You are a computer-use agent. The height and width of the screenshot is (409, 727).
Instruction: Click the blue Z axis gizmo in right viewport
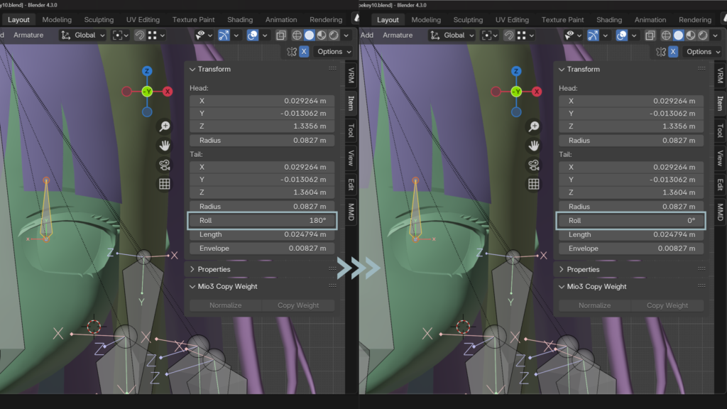(516, 71)
